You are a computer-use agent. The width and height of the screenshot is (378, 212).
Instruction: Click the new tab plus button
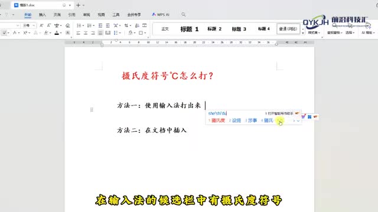(78, 5)
